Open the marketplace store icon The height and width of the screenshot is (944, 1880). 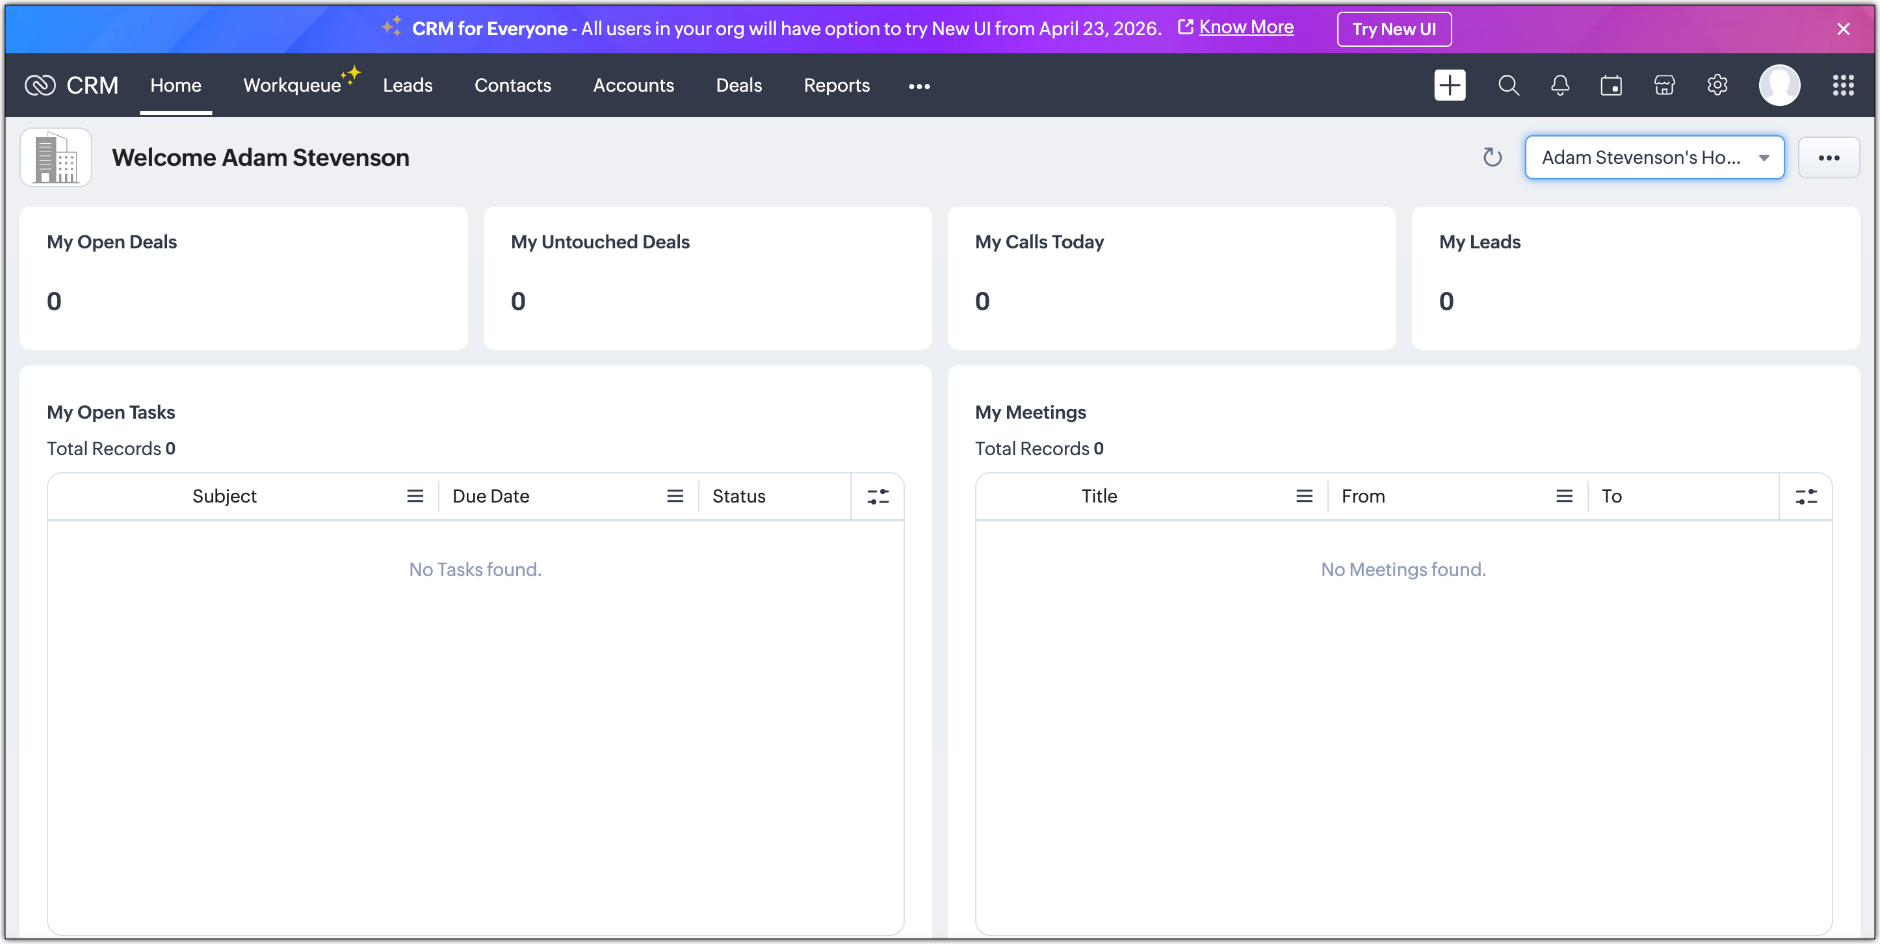pyautogui.click(x=1664, y=85)
